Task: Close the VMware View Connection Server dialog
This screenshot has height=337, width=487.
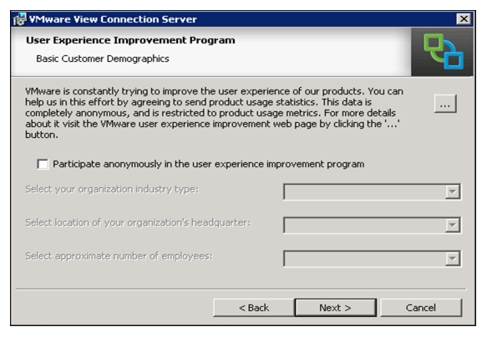Action: (x=464, y=19)
